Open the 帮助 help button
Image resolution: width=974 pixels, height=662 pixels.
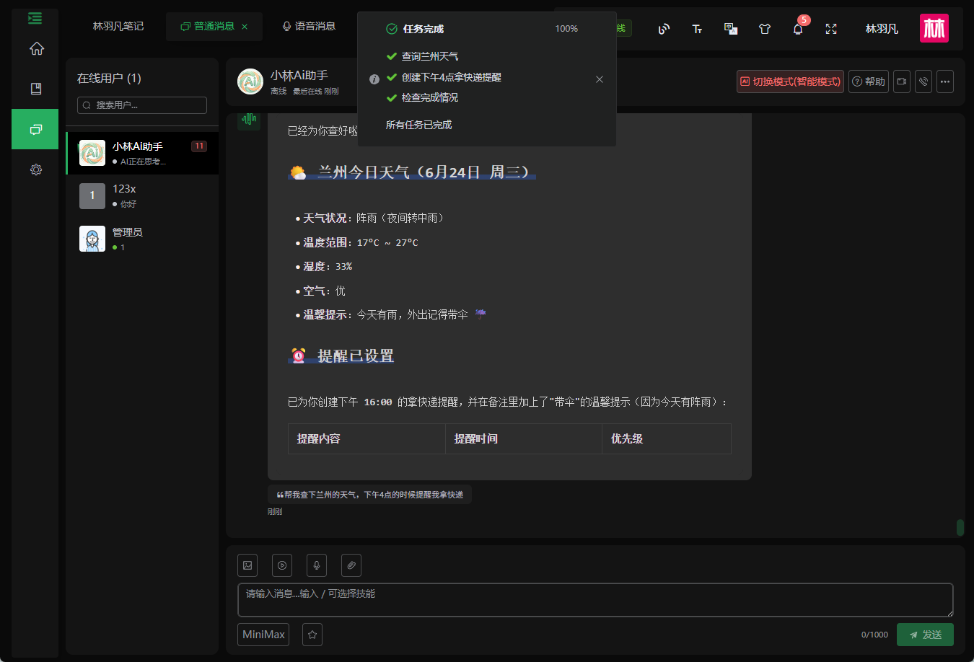click(x=869, y=81)
